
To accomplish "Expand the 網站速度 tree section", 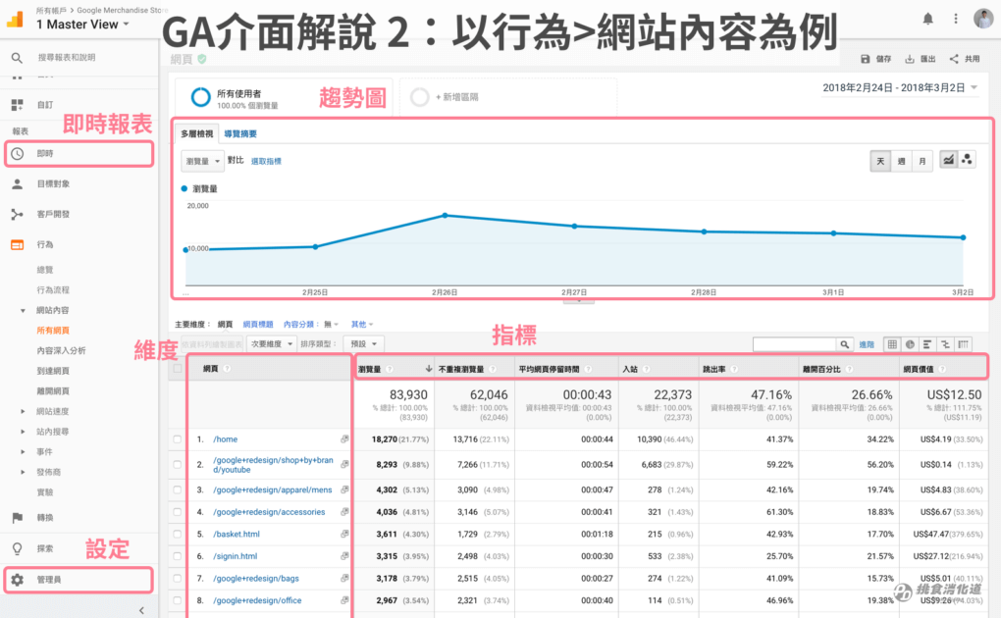I will (23, 412).
